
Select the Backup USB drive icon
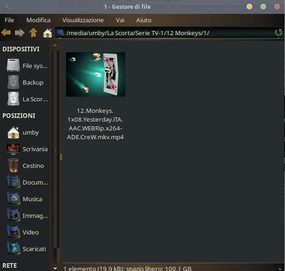pyautogui.click(x=13, y=82)
